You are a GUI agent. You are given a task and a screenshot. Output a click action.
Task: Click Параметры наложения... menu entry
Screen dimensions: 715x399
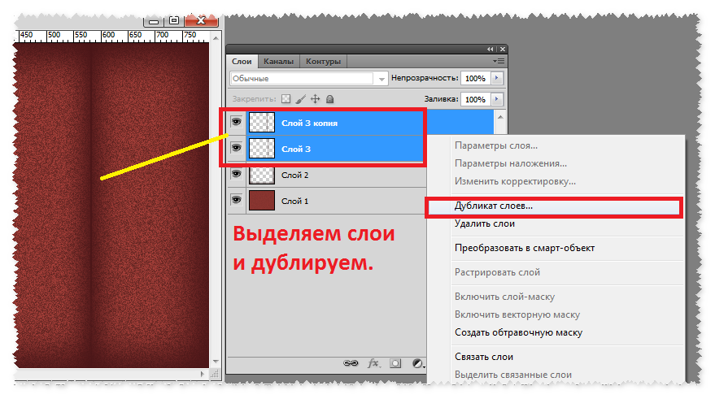[x=511, y=163]
